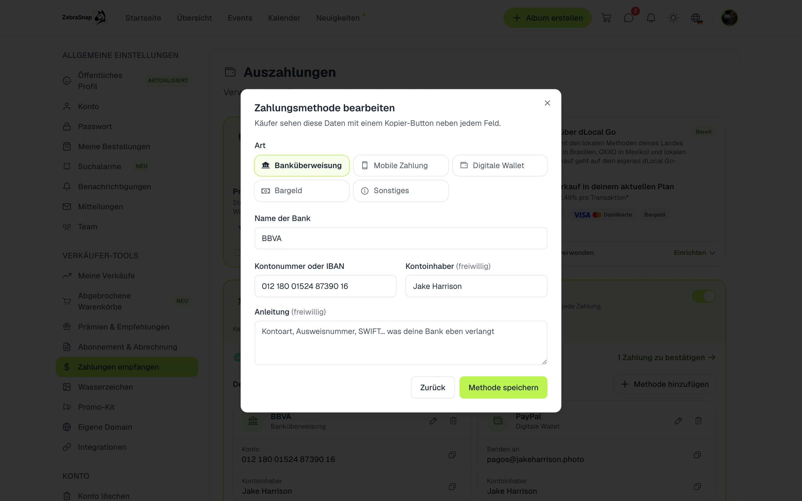This screenshot has height=501, width=802.
Task: Open the language globe icon
Action: 696,18
